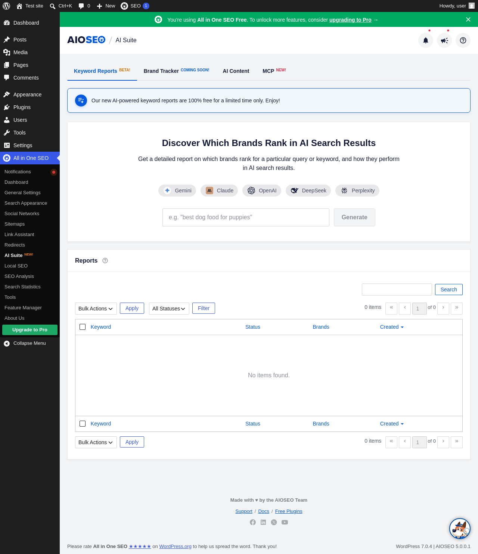478x554 pixels.
Task: Click the top pagination page number field
Action: click(x=419, y=309)
